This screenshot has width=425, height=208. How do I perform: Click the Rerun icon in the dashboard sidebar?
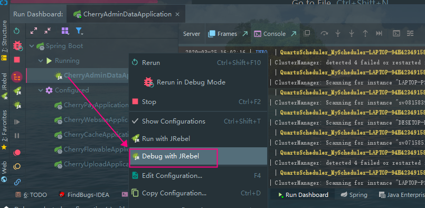click(x=17, y=31)
